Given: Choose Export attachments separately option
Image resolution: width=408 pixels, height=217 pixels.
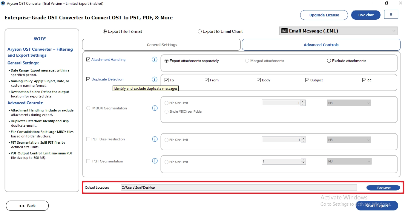Looking at the screenshot, I should coord(167,61).
